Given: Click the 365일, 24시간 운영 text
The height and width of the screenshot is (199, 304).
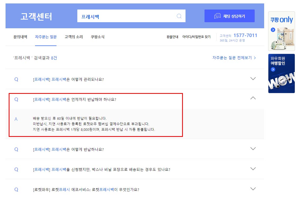Looking at the screenshot, I should 232,40.
